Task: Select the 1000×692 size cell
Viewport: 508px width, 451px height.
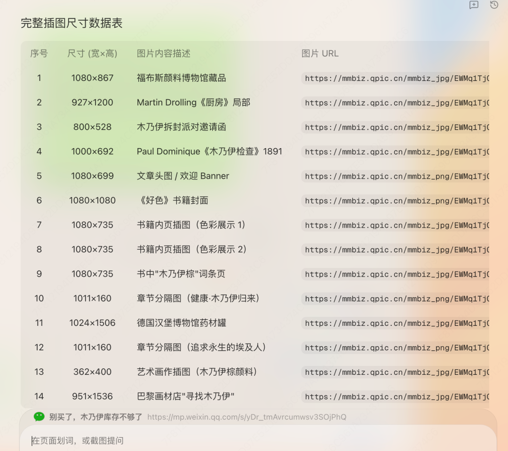Action: click(x=92, y=151)
